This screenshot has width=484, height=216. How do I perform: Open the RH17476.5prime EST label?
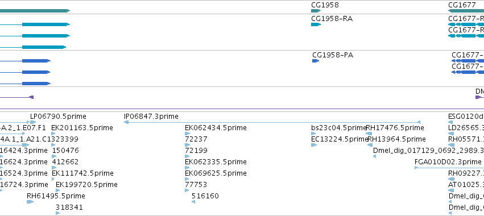point(395,128)
